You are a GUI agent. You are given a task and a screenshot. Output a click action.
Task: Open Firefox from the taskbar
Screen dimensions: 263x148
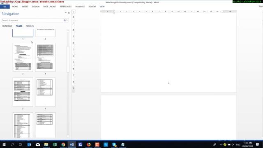89,144
